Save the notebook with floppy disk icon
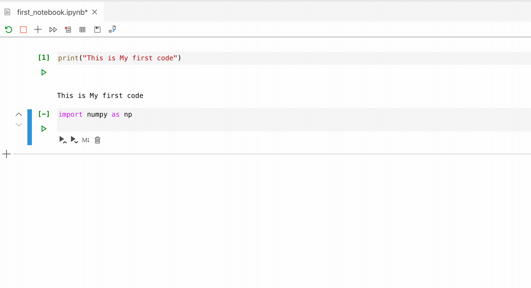This screenshot has width=531, height=288. pyautogui.click(x=97, y=30)
